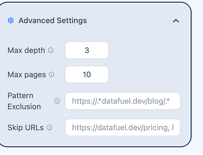
Task: Click the datafuel.dev/blog placeholder text
Action: tap(126, 101)
